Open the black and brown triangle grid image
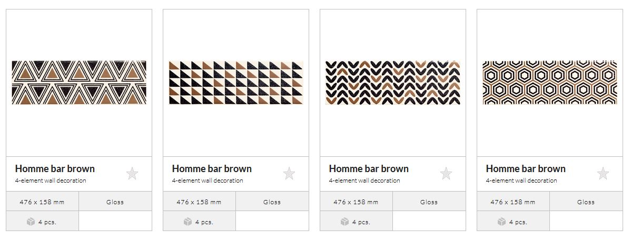This screenshot has height=240, width=631. coord(236,83)
